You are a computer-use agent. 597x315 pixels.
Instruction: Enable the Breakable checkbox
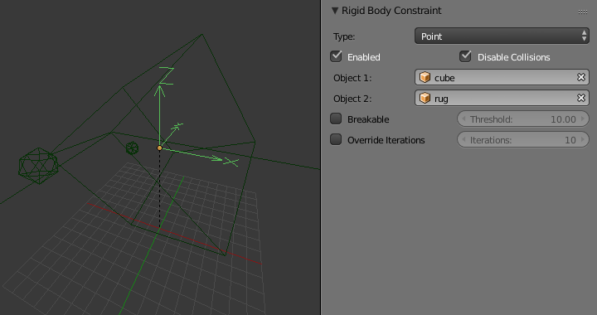336,119
